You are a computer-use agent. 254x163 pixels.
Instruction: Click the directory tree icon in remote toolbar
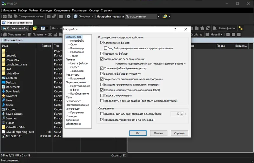tap(241, 28)
